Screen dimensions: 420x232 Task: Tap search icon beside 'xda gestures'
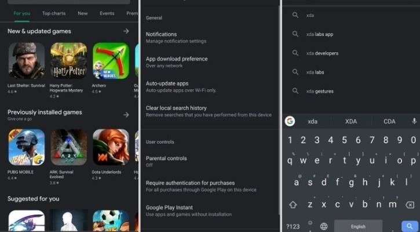[x=295, y=91]
